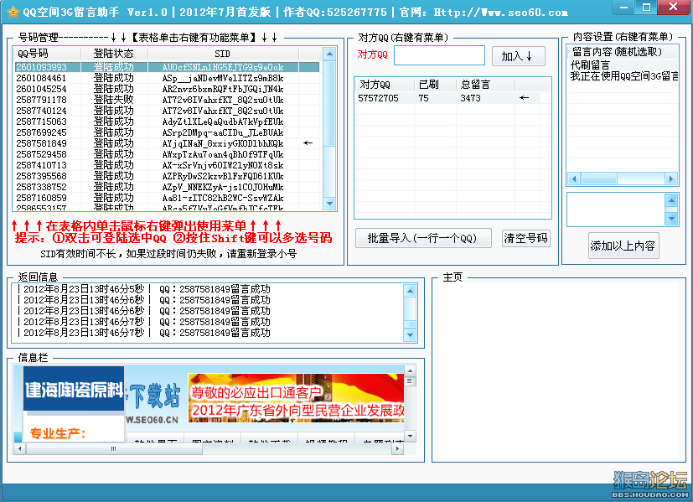
Task: Click the 清空号码 button
Action: (526, 238)
